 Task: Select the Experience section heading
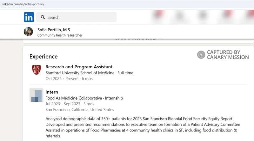pyautogui.click(x=43, y=57)
